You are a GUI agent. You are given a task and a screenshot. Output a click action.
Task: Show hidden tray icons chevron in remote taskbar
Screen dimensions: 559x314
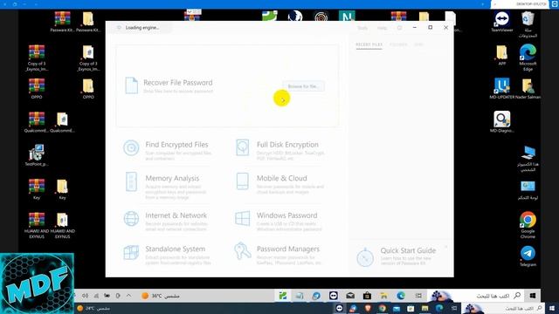pyautogui.click(x=128, y=296)
